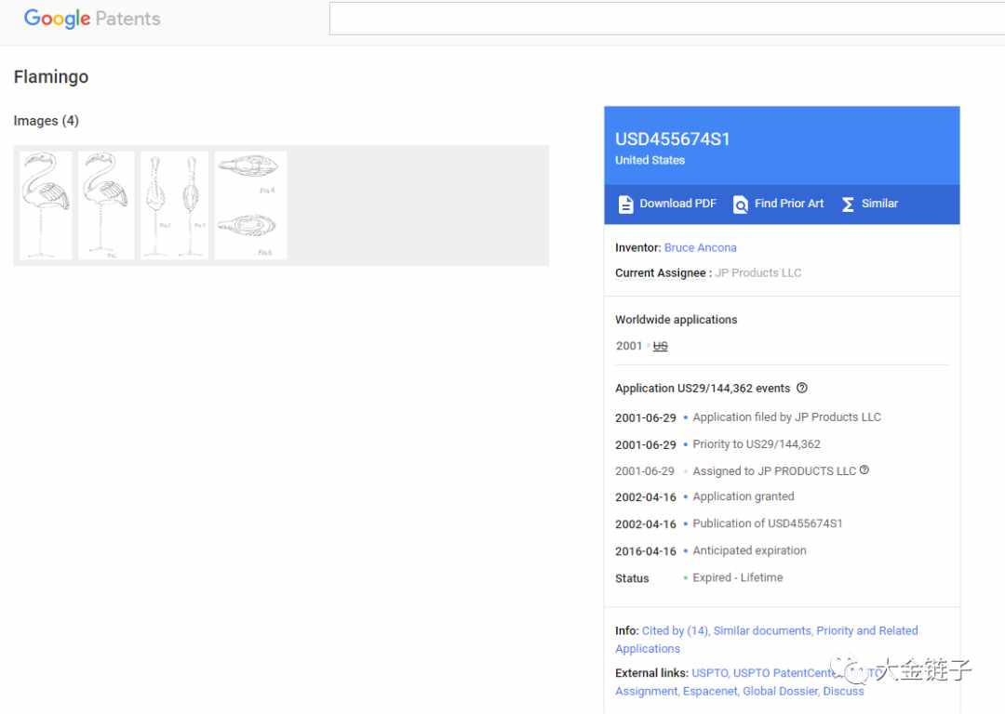The width and height of the screenshot is (1005, 714).
Task: Click help icon beside application events
Action: [x=802, y=388]
